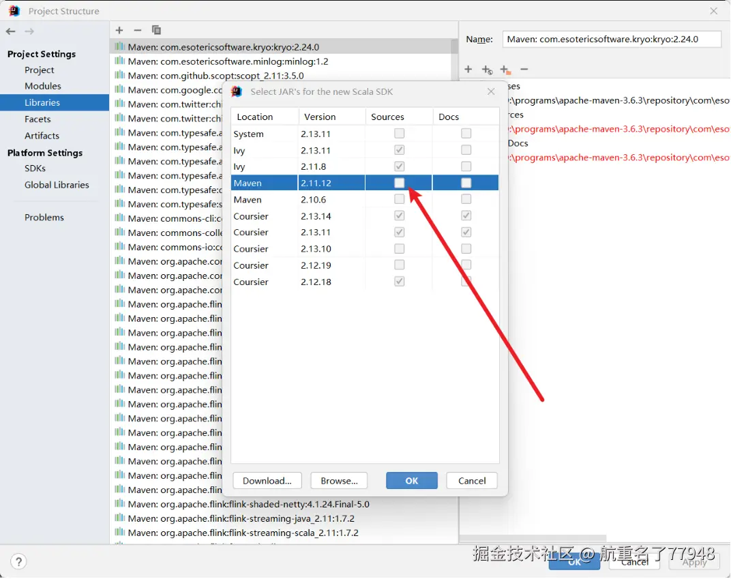
Task: Click the help question mark button
Action: [18, 561]
